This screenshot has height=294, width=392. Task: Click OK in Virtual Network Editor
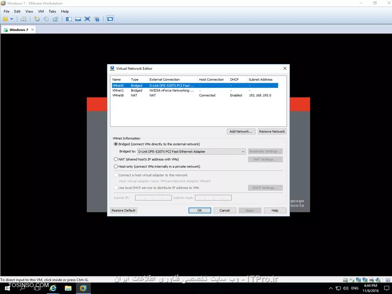coord(200,211)
